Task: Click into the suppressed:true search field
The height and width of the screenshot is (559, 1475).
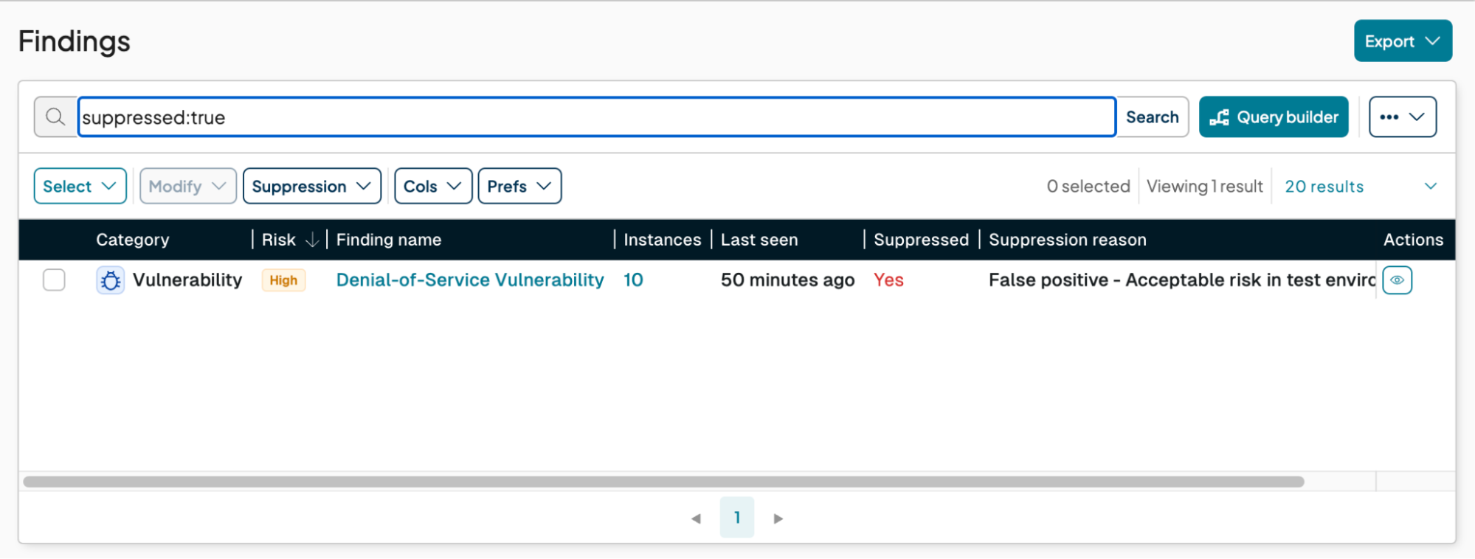Action: pyautogui.click(x=596, y=117)
